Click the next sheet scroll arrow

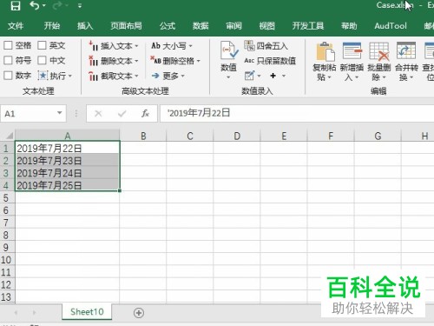click(34, 313)
